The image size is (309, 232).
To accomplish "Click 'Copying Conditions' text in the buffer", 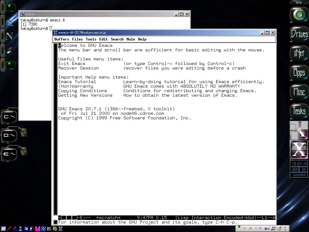I will [x=83, y=91].
